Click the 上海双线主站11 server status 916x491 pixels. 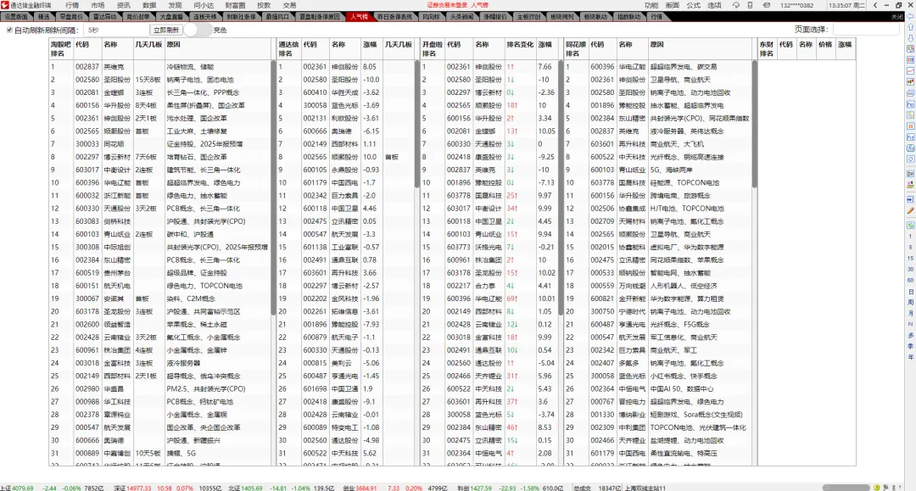click(645, 488)
